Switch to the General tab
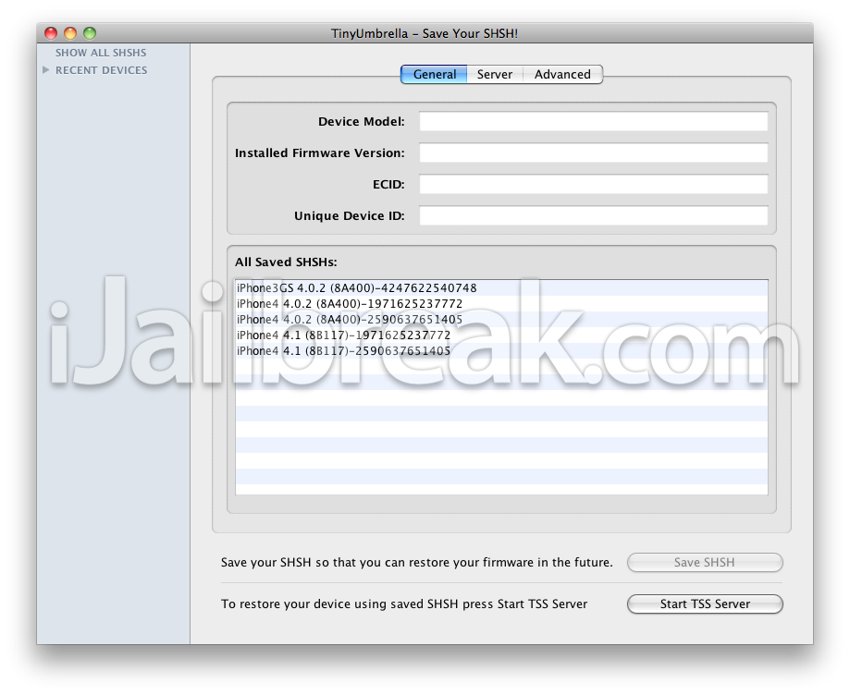Viewport: 850px width, 695px height. pos(434,74)
